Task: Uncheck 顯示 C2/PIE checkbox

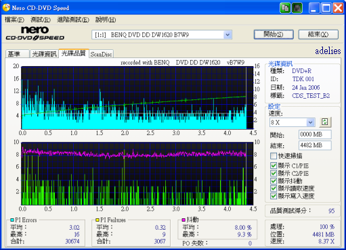Action: tap(274, 173)
